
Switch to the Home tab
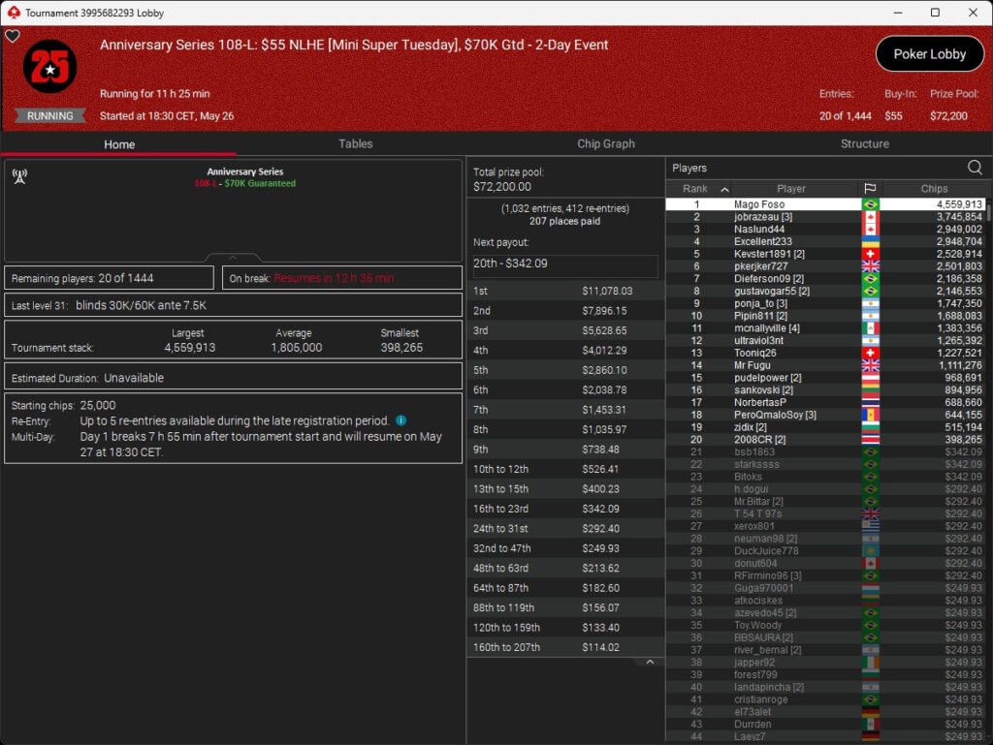(x=119, y=144)
